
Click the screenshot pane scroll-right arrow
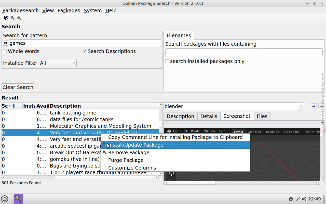318,183
